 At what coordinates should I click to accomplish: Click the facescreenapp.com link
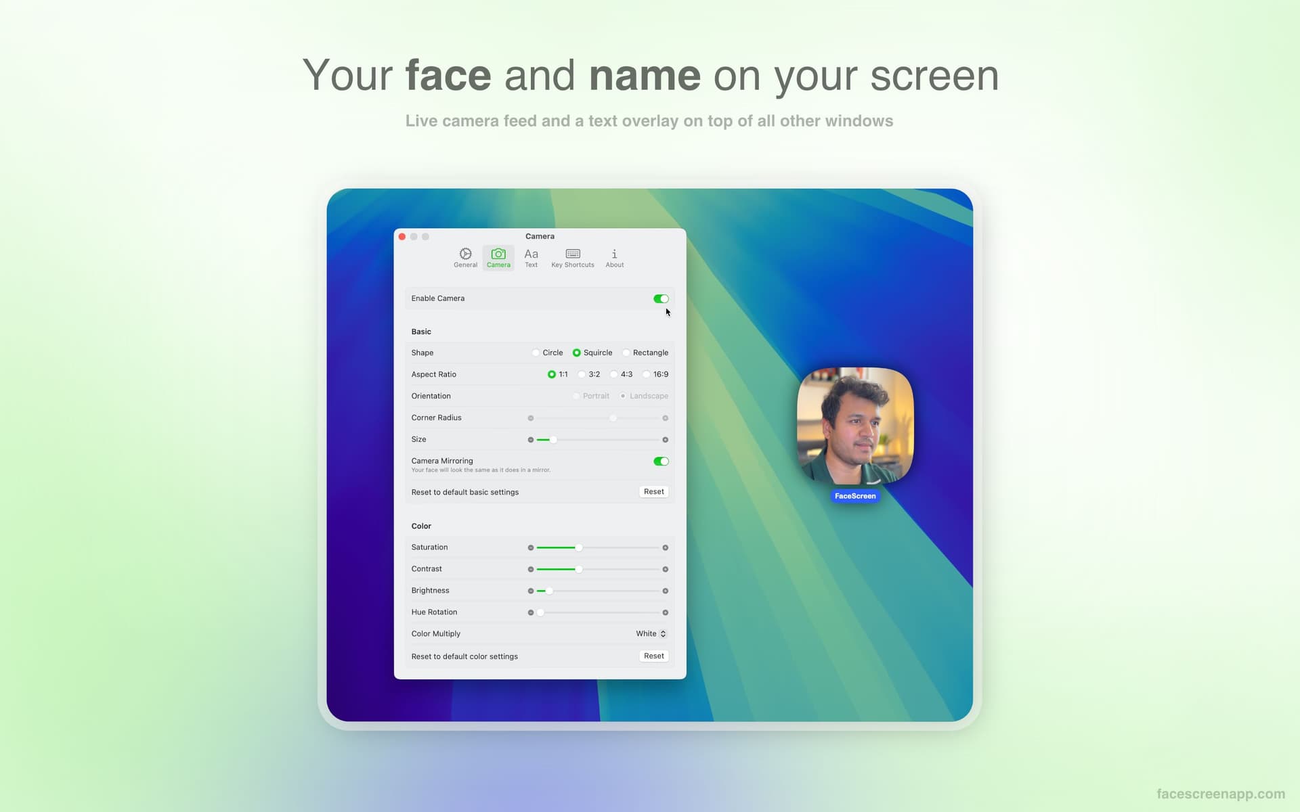[1221, 794]
